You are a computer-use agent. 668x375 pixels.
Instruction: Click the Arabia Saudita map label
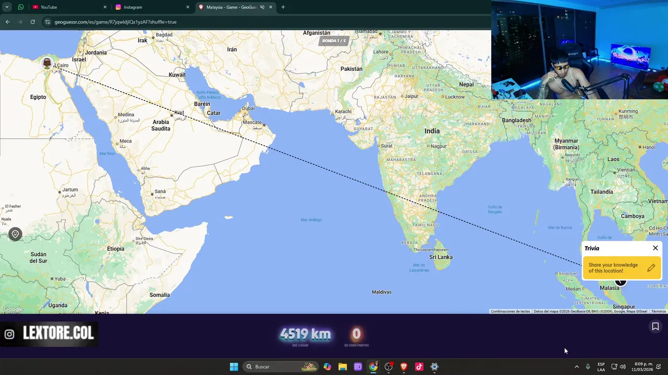[161, 126]
